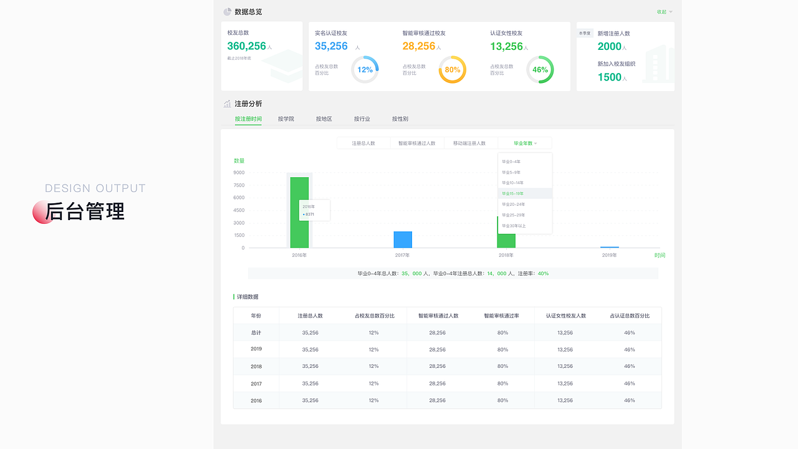
Task: Click the 注册总人数 table column header
Action: pyautogui.click(x=310, y=316)
